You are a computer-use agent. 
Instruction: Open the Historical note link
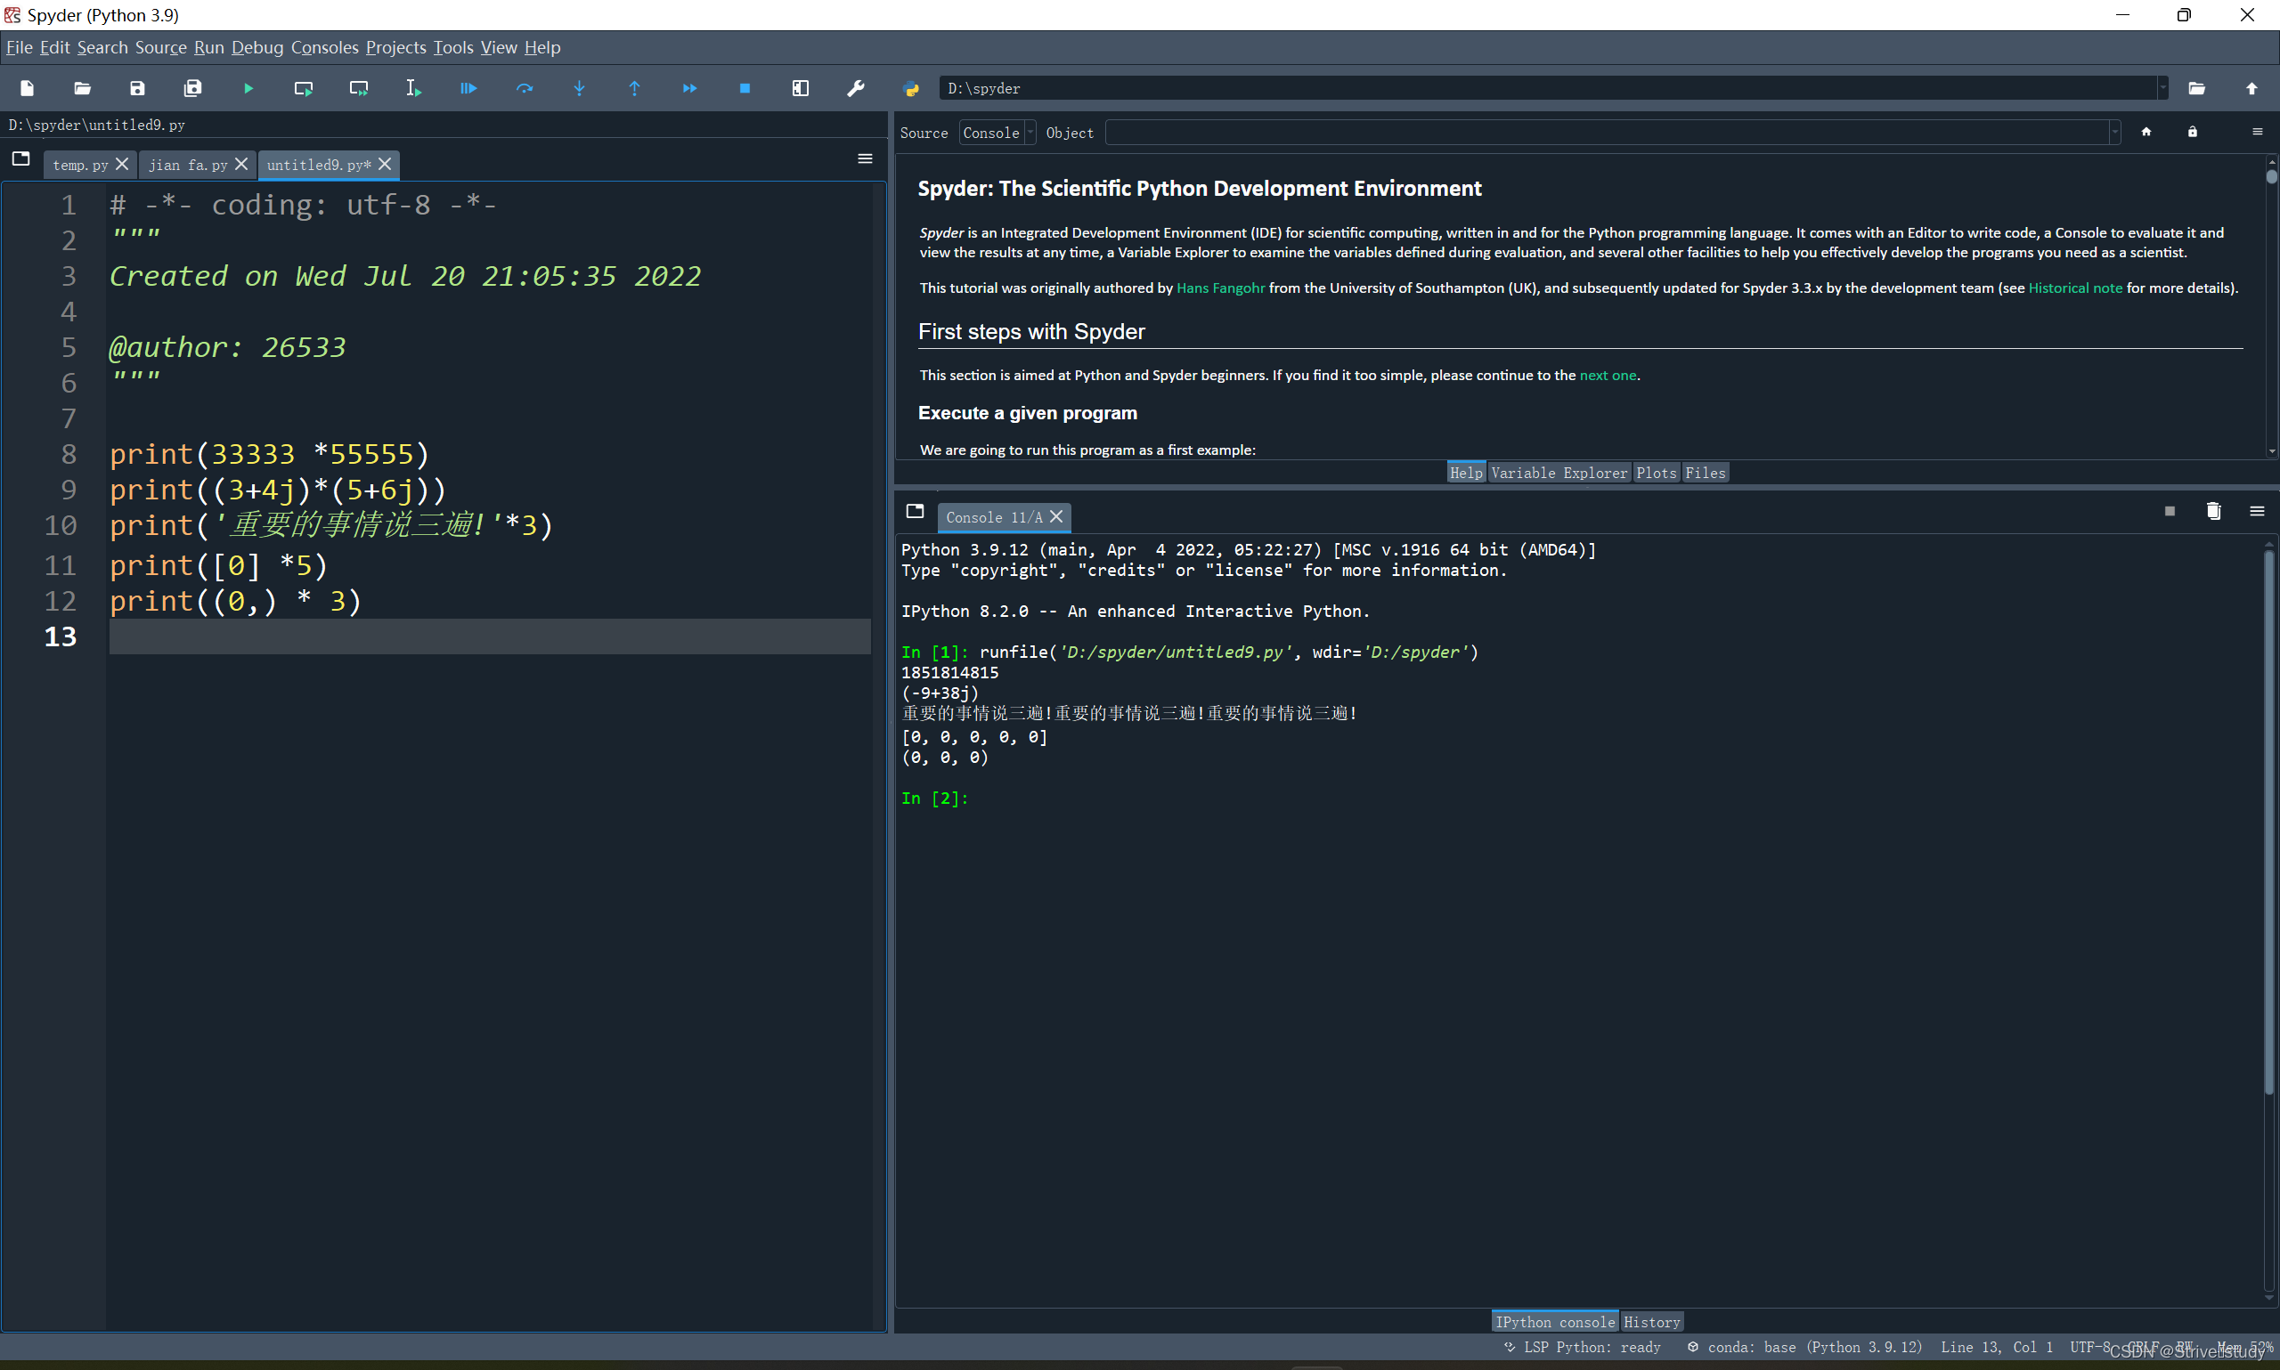pyautogui.click(x=2074, y=288)
